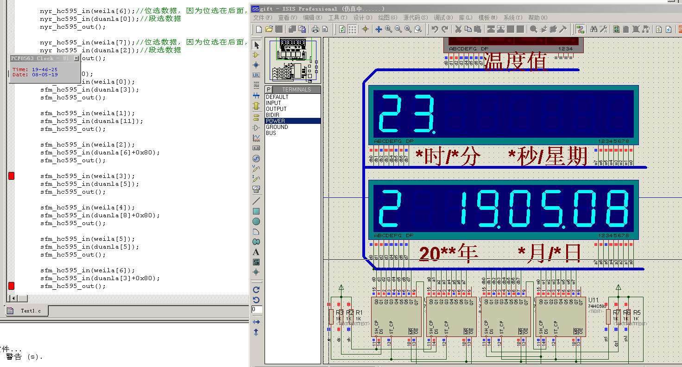
Task: Activate the Buses Mode tool
Action: pyautogui.click(x=256, y=95)
